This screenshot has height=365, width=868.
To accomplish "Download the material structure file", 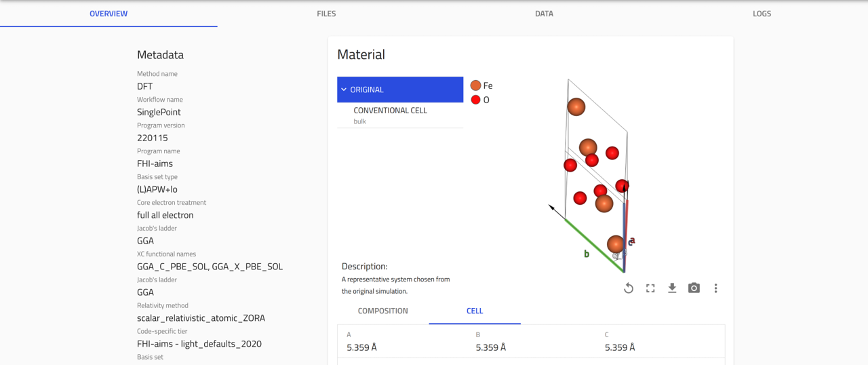I will 672,288.
